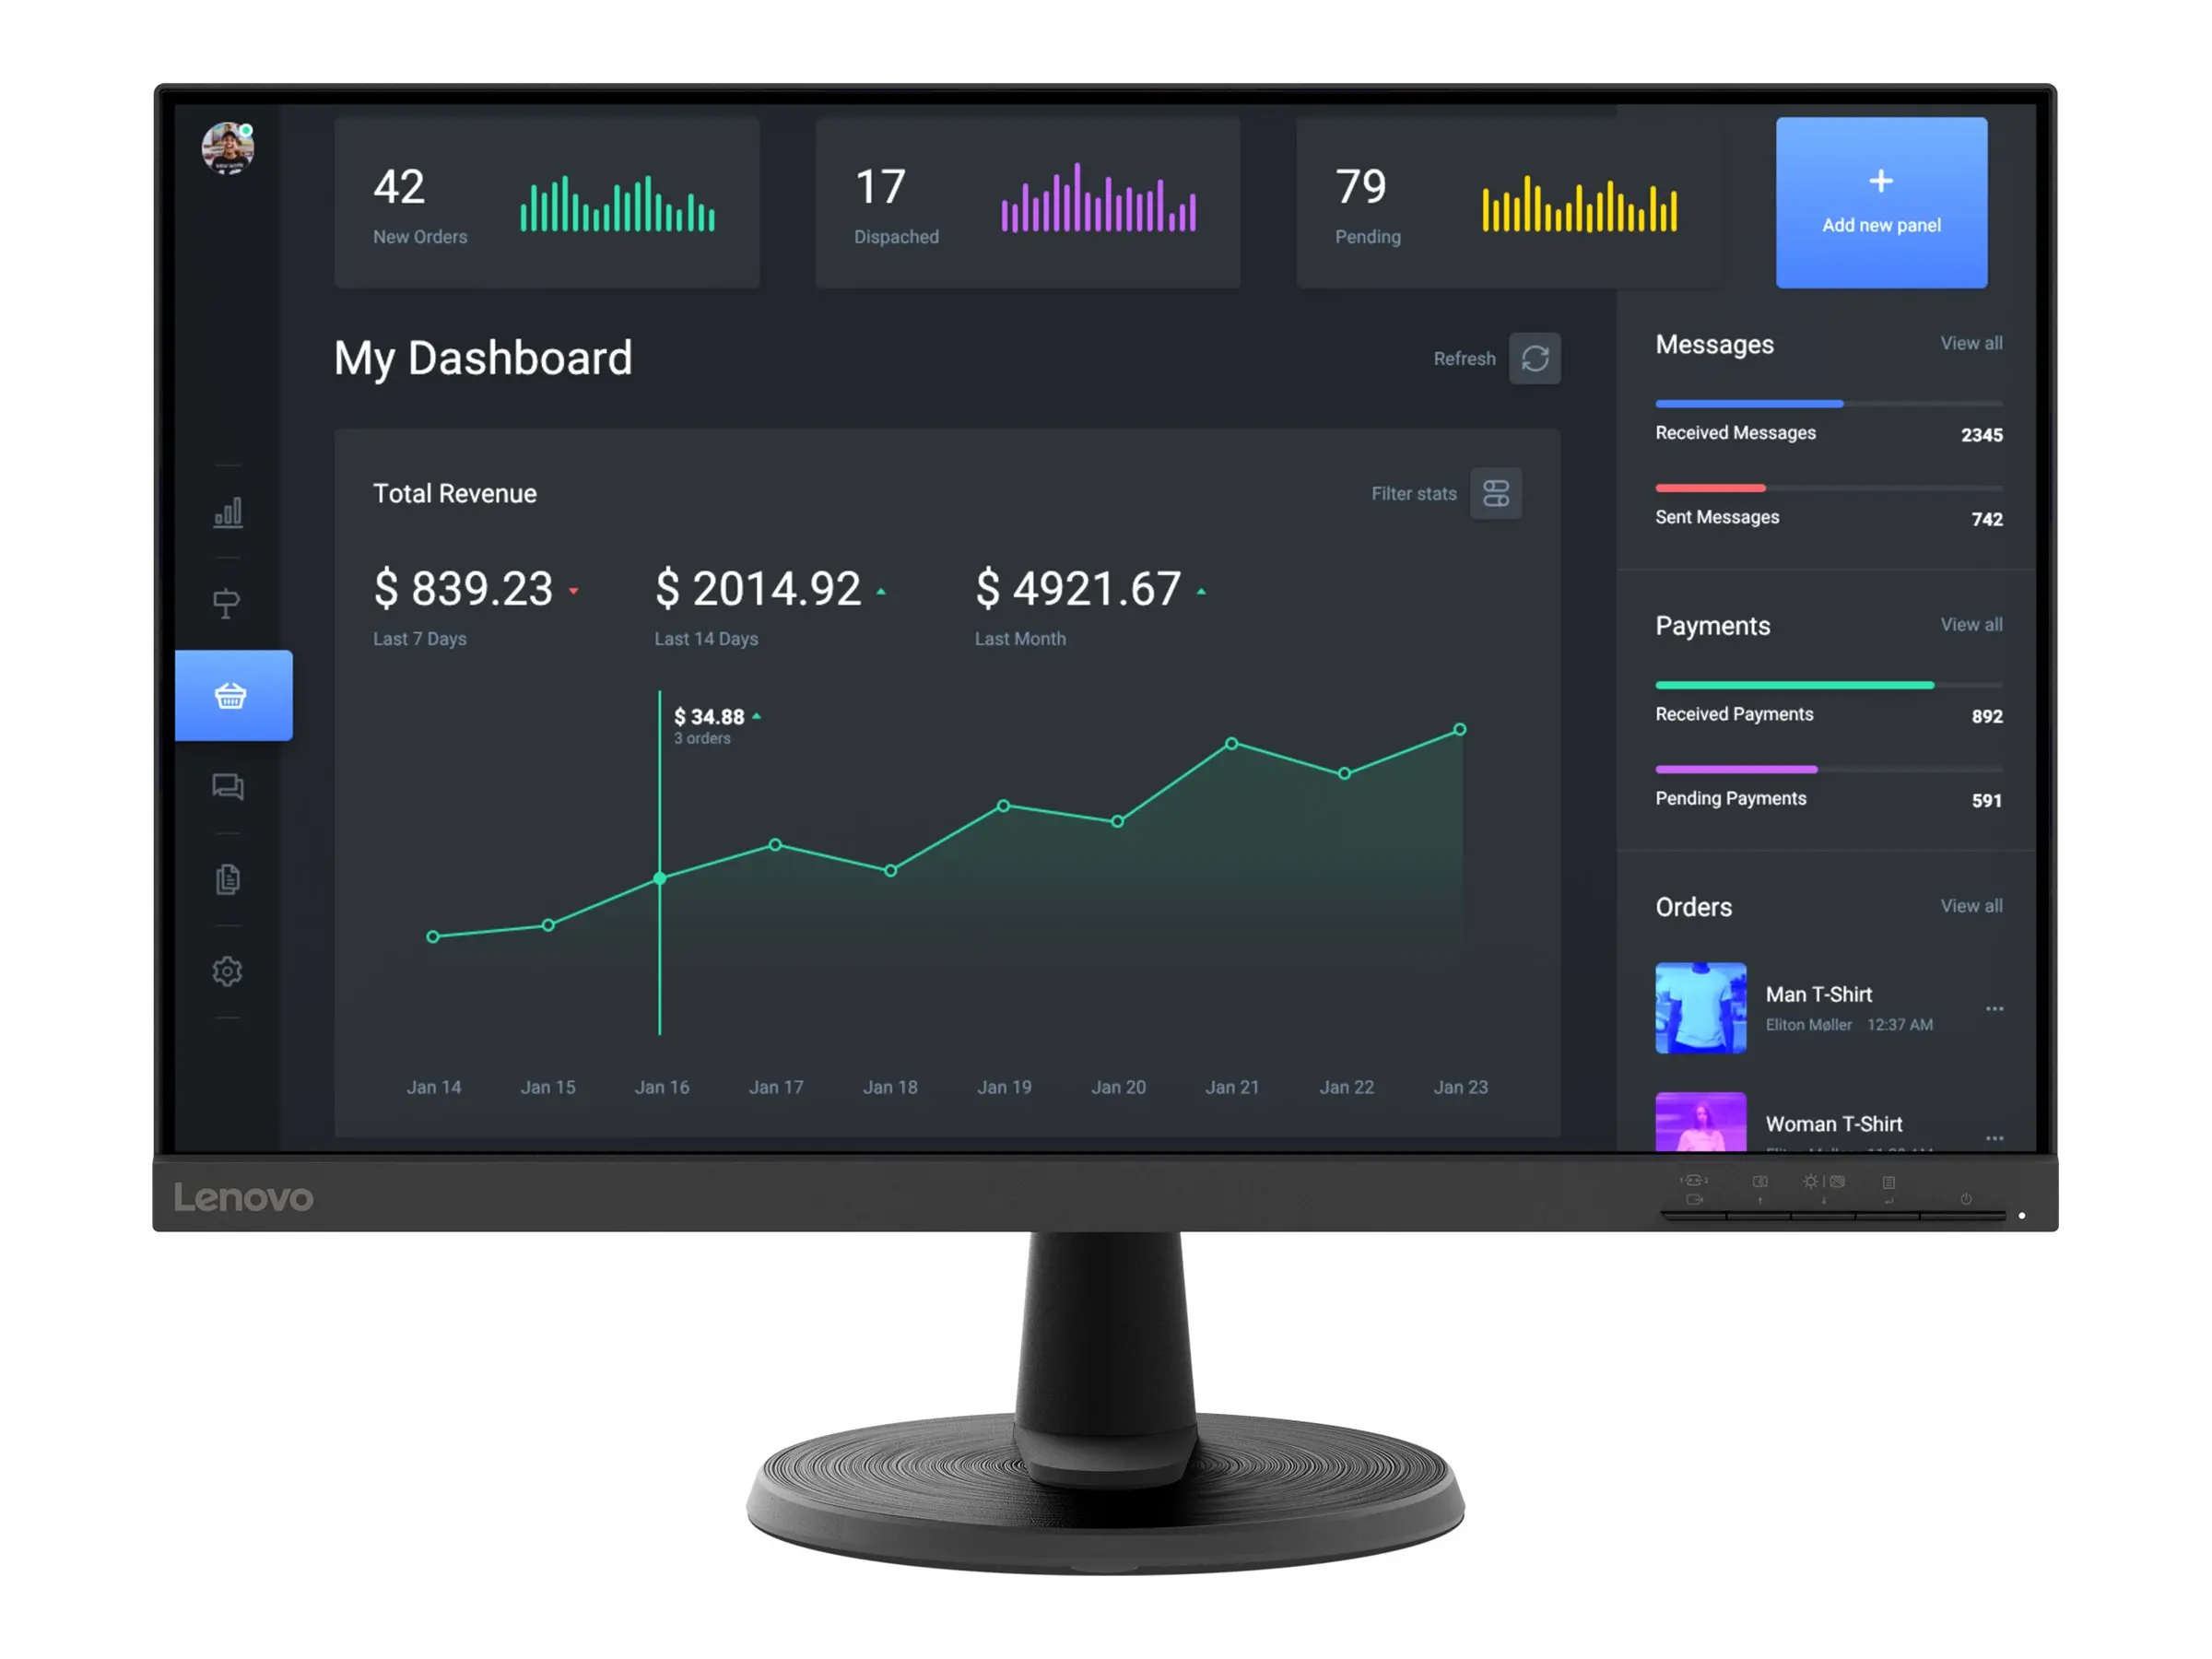Open the chat/messages sidebar icon

coord(227,788)
